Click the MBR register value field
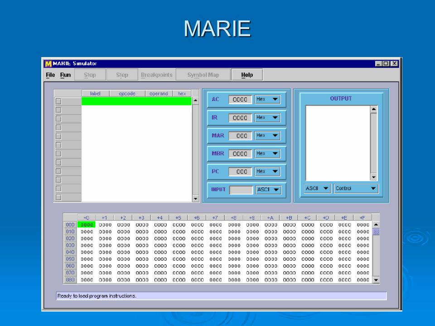The image size is (435, 326). pos(240,154)
